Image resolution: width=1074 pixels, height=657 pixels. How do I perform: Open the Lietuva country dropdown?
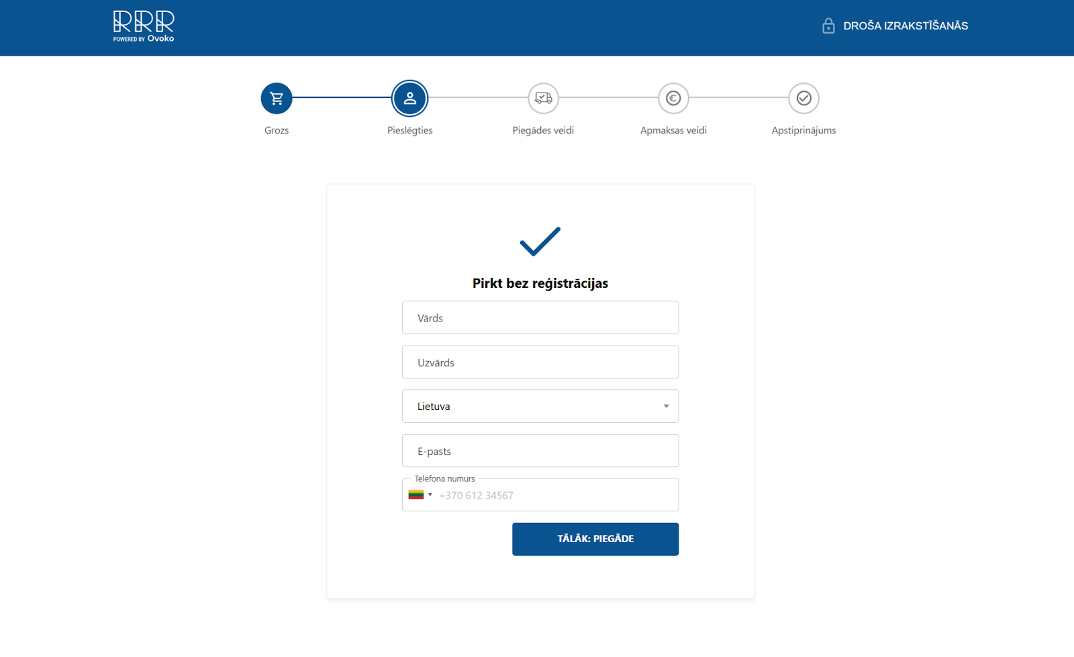click(x=540, y=406)
